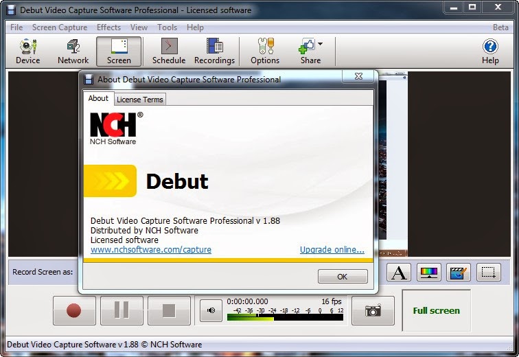Open www.nchsoftware.com/capture link
Image resolution: width=519 pixels, height=357 pixels.
click(151, 249)
